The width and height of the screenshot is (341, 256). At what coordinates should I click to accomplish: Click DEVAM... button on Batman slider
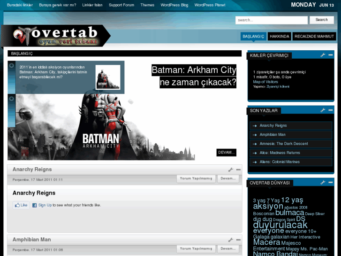(226, 153)
